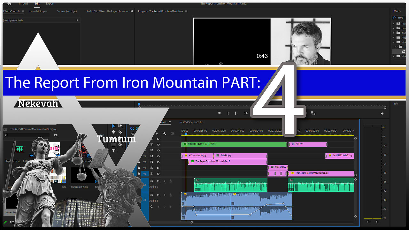Viewport: 409px width, 230px height.
Task: Select the Star-of-Dav clip on V2
Action: (278, 167)
